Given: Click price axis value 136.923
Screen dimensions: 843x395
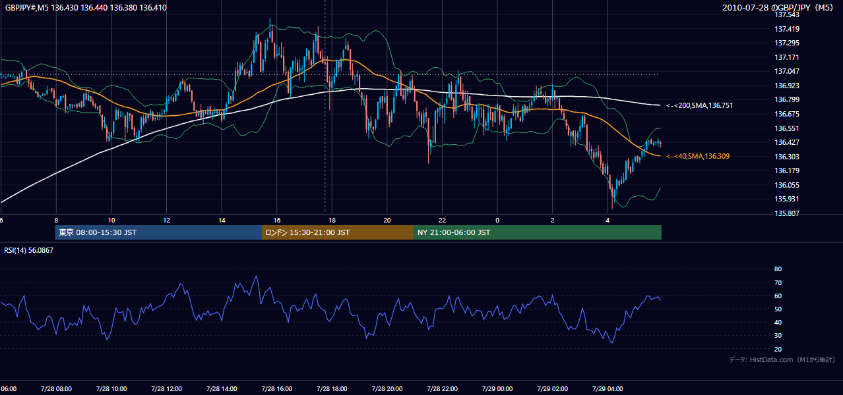Looking at the screenshot, I should pyautogui.click(x=788, y=86).
